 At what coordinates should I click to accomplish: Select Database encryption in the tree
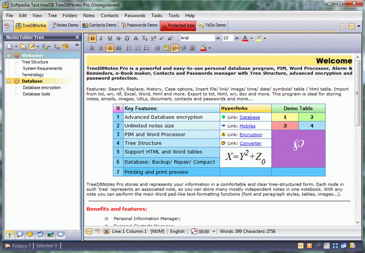coord(42,88)
